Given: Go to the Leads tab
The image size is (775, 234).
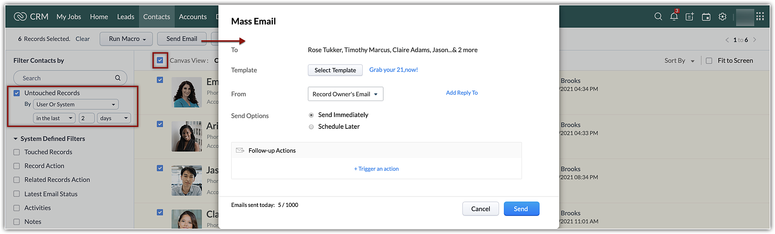Looking at the screenshot, I should click(126, 17).
